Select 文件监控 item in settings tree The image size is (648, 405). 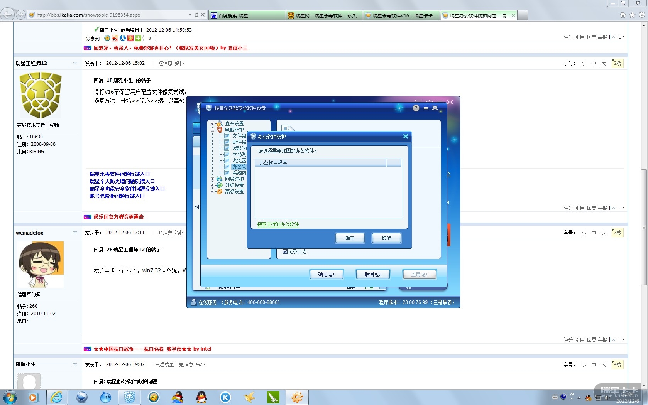point(239,136)
